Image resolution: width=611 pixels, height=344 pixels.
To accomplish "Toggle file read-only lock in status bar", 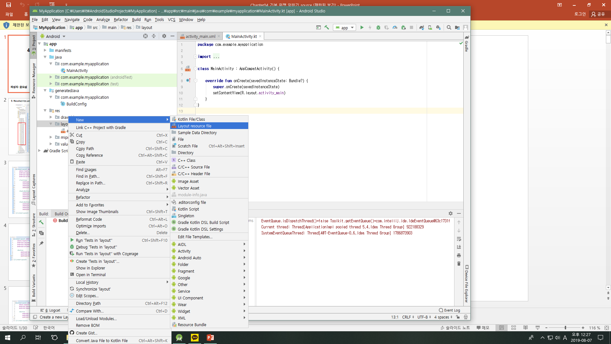I will point(458,317).
